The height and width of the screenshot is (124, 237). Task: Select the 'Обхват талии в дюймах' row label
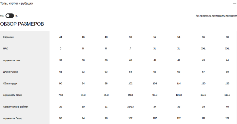(16, 107)
